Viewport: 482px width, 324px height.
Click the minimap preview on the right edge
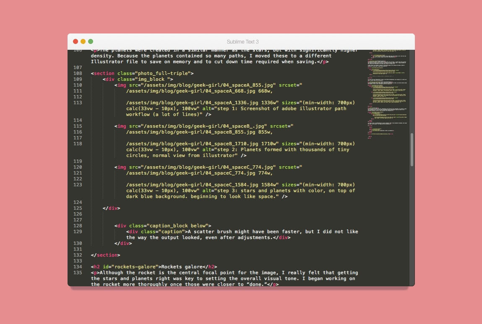point(386,92)
